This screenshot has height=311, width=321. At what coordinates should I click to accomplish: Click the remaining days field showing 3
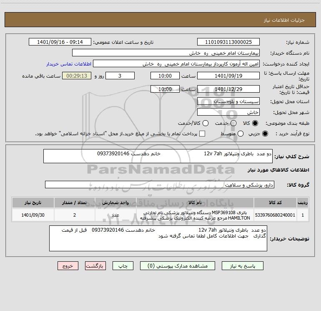(120, 76)
